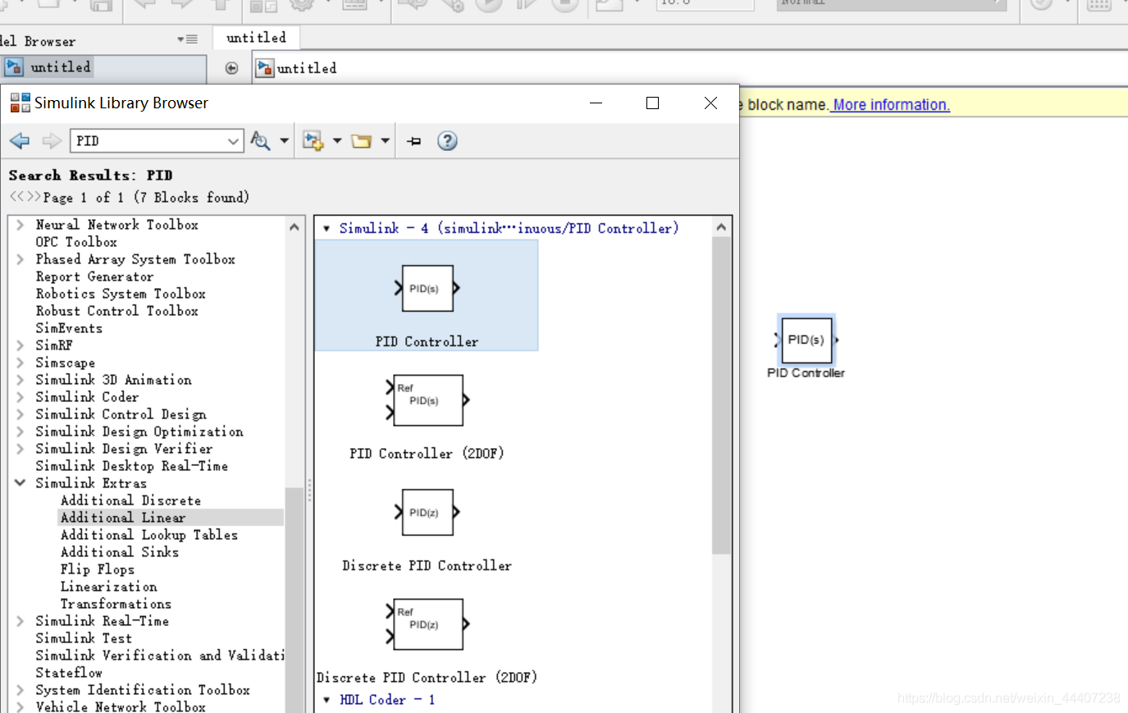Select Stateflow in library tree

[x=69, y=673]
